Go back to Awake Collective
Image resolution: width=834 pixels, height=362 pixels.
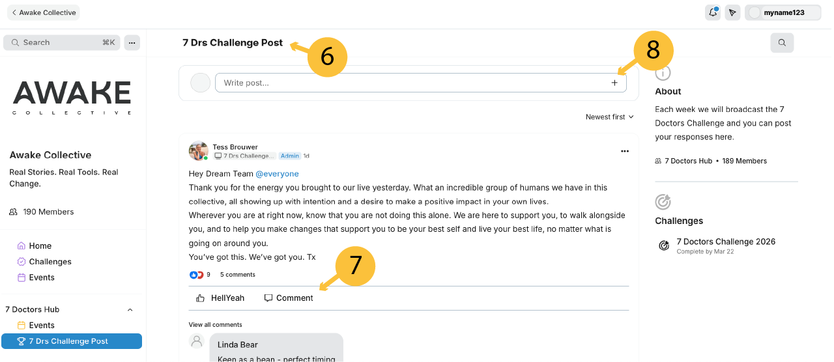[x=44, y=12]
